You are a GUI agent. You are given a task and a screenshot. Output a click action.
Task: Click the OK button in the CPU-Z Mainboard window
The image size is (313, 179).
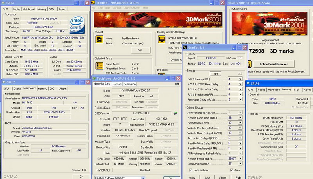click(81, 177)
